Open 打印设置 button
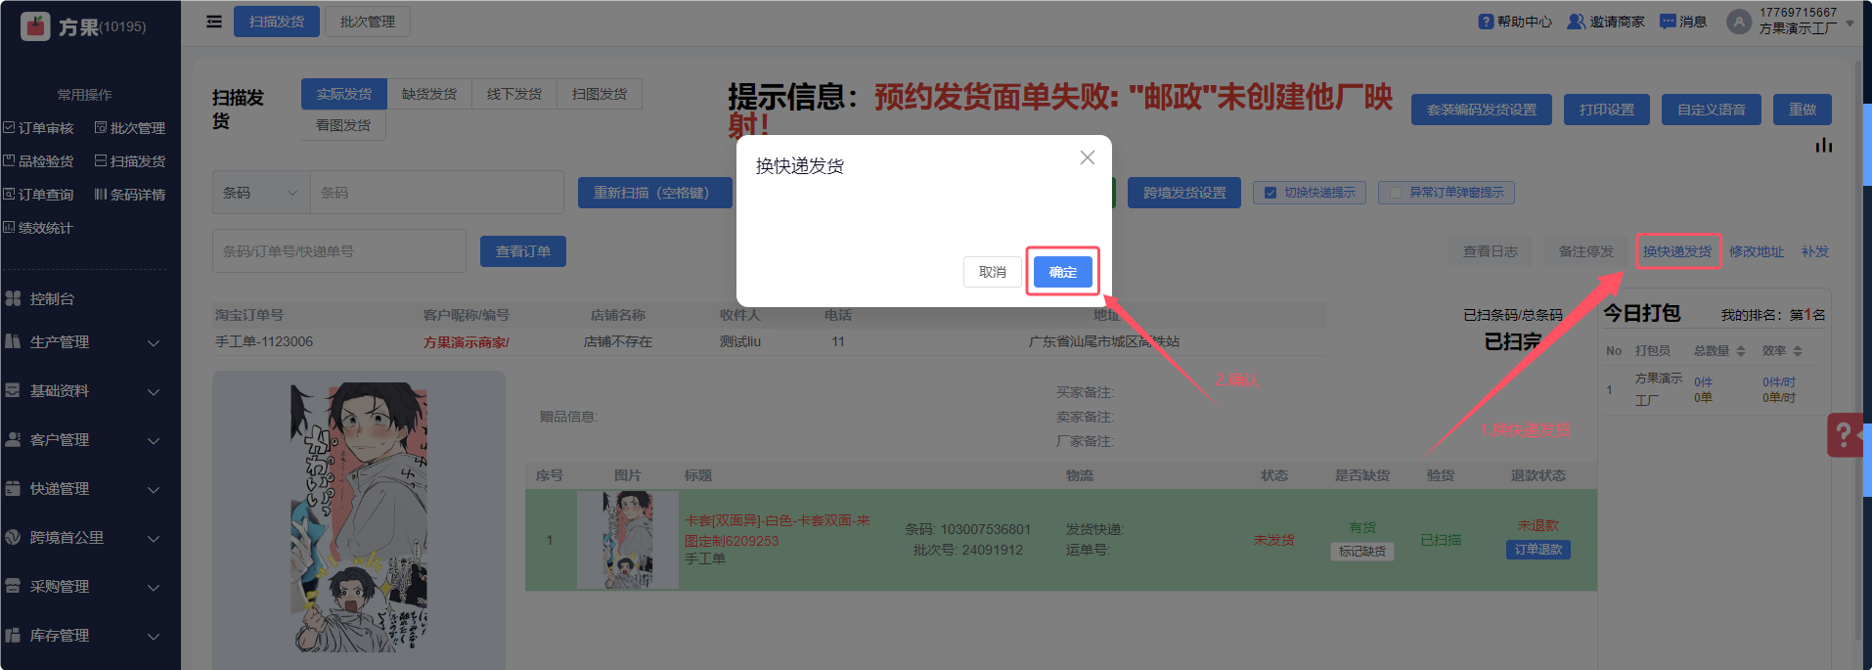This screenshot has height=670, width=1872. click(1607, 110)
